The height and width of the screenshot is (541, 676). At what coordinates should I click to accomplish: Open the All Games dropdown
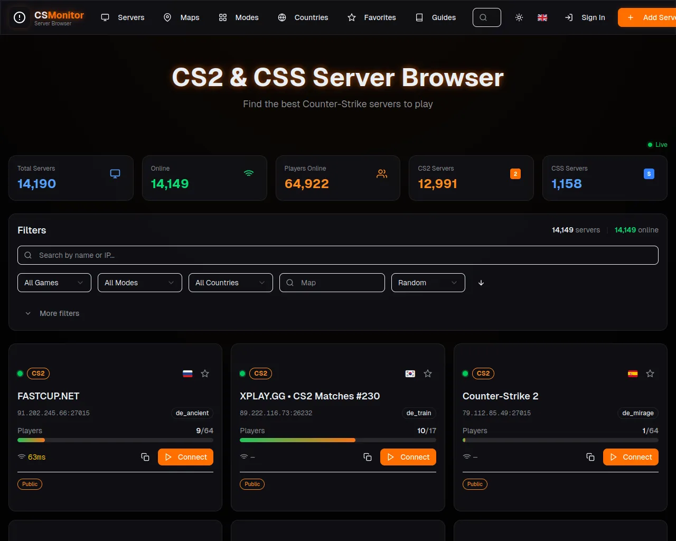54,283
